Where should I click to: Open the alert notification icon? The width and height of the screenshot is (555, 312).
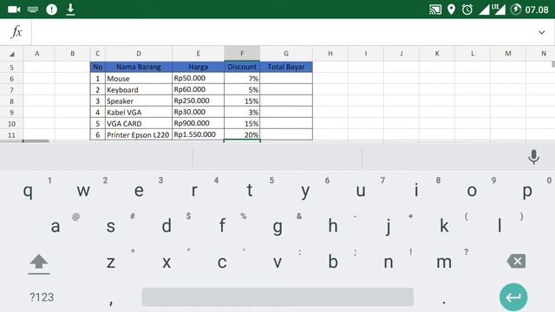click(52, 10)
